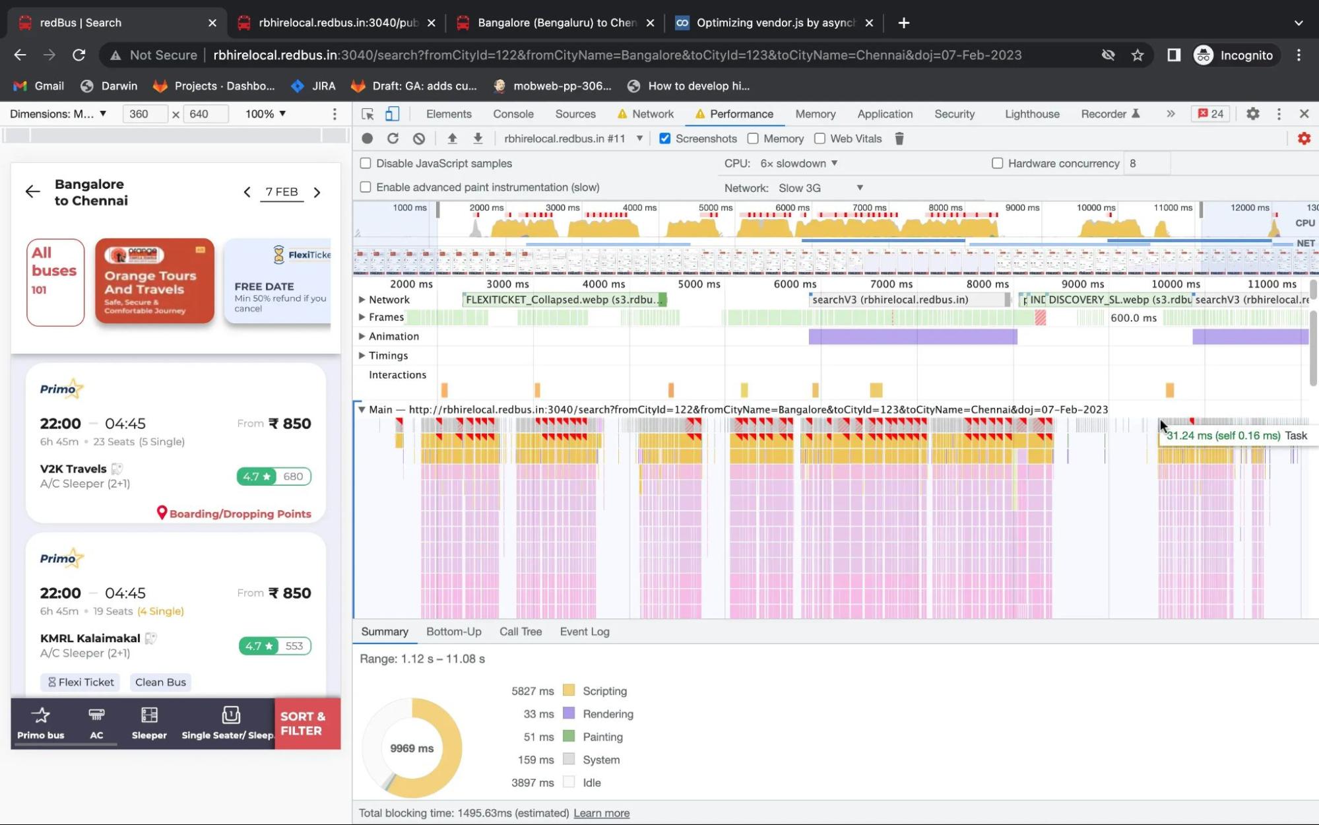Enable the Memory checkbox
This screenshot has width=1319, height=825.
(x=753, y=138)
